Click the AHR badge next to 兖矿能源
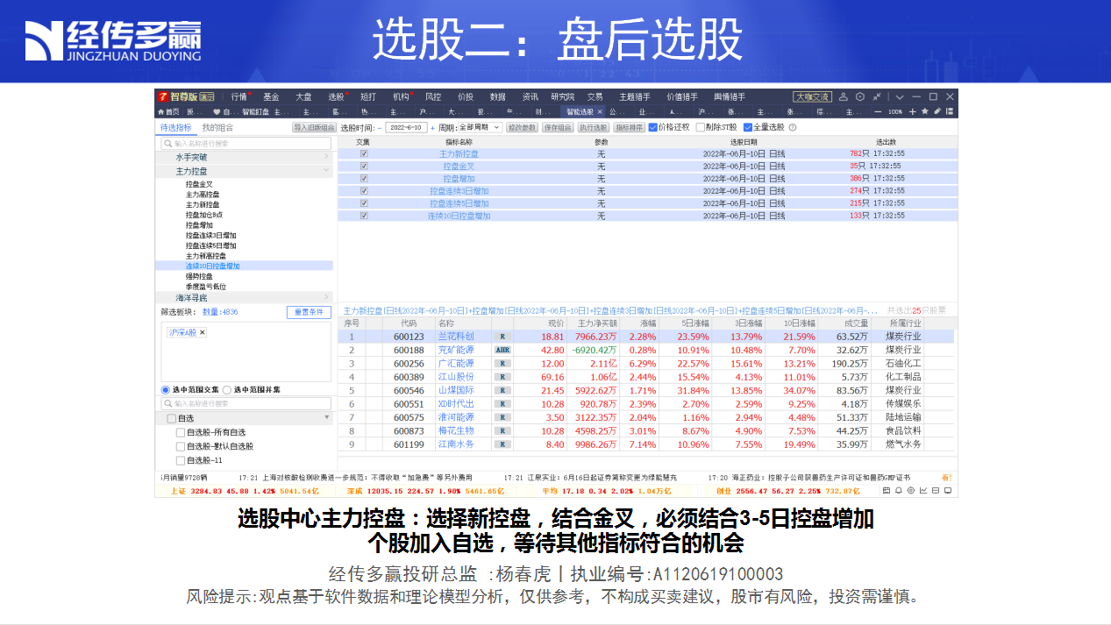 click(503, 350)
